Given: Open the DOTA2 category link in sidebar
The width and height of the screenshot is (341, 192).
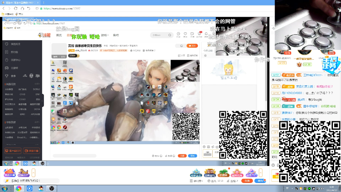Looking at the screenshot, I should pos(36,89).
